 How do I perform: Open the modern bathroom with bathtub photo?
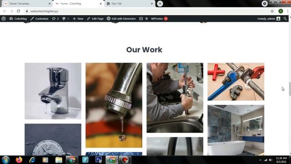[236, 130]
